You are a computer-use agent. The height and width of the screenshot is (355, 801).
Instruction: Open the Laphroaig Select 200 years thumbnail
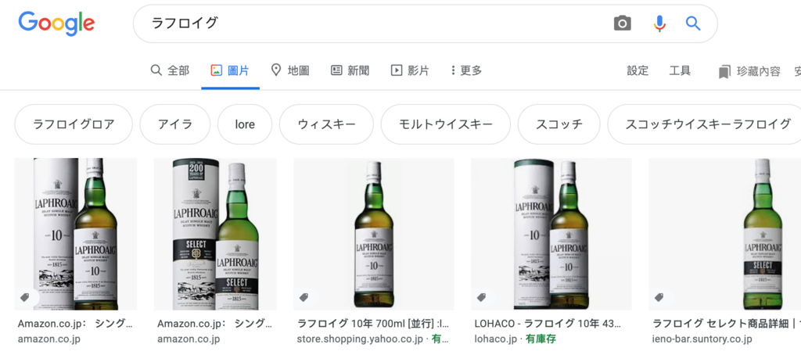(x=215, y=234)
